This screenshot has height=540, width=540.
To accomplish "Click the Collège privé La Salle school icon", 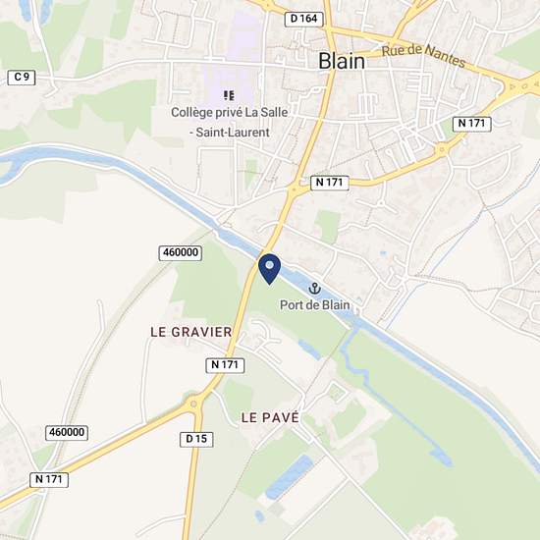I will click(x=229, y=95).
